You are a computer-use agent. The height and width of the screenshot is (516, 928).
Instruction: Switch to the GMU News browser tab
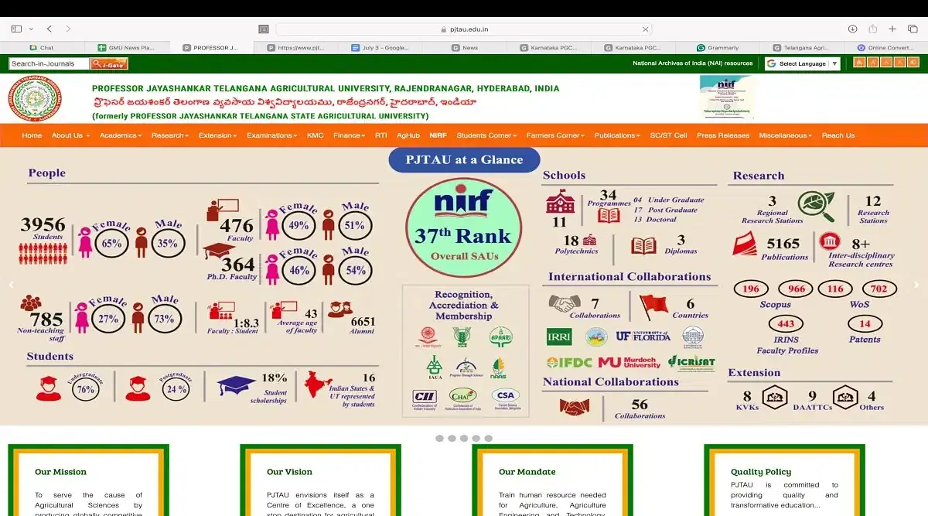[127, 47]
